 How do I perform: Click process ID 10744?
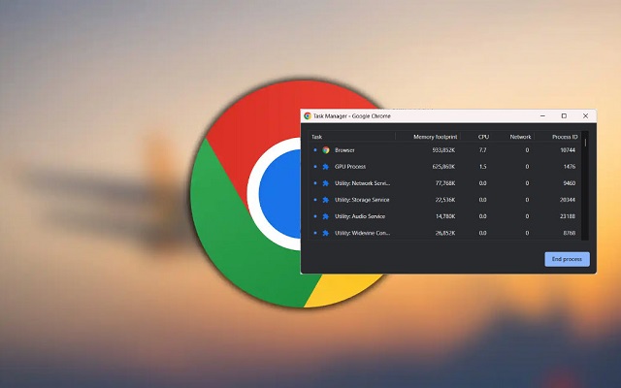(568, 150)
